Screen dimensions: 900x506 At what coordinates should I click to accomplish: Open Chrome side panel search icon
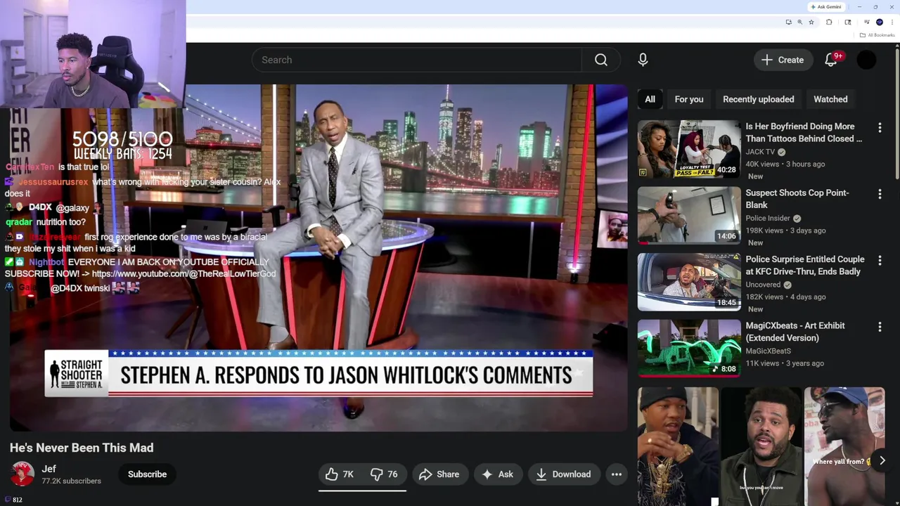pyautogui.click(x=848, y=22)
